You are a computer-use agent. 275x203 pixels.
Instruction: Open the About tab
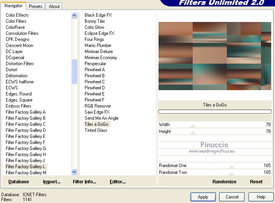point(54,6)
